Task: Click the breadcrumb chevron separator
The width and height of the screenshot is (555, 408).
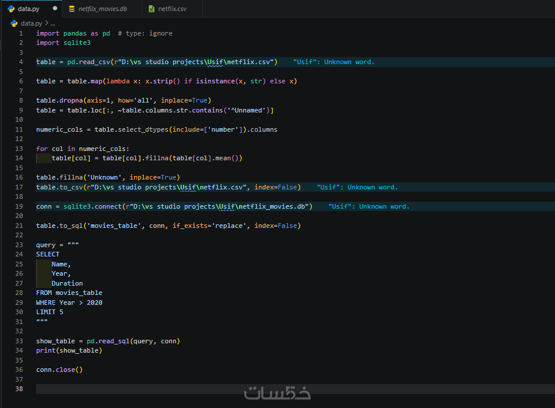Action: point(46,23)
